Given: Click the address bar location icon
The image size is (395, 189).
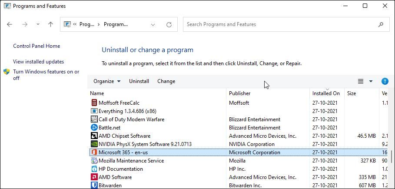Looking at the screenshot, I should (67, 24).
